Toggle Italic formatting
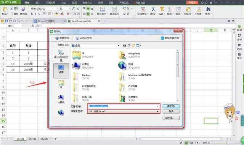244x145 pixels. pyautogui.click(x=35, y=14)
